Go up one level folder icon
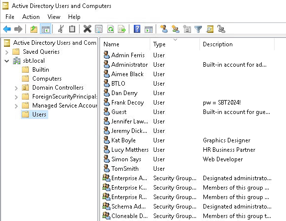The image size is (286, 221). (34, 29)
